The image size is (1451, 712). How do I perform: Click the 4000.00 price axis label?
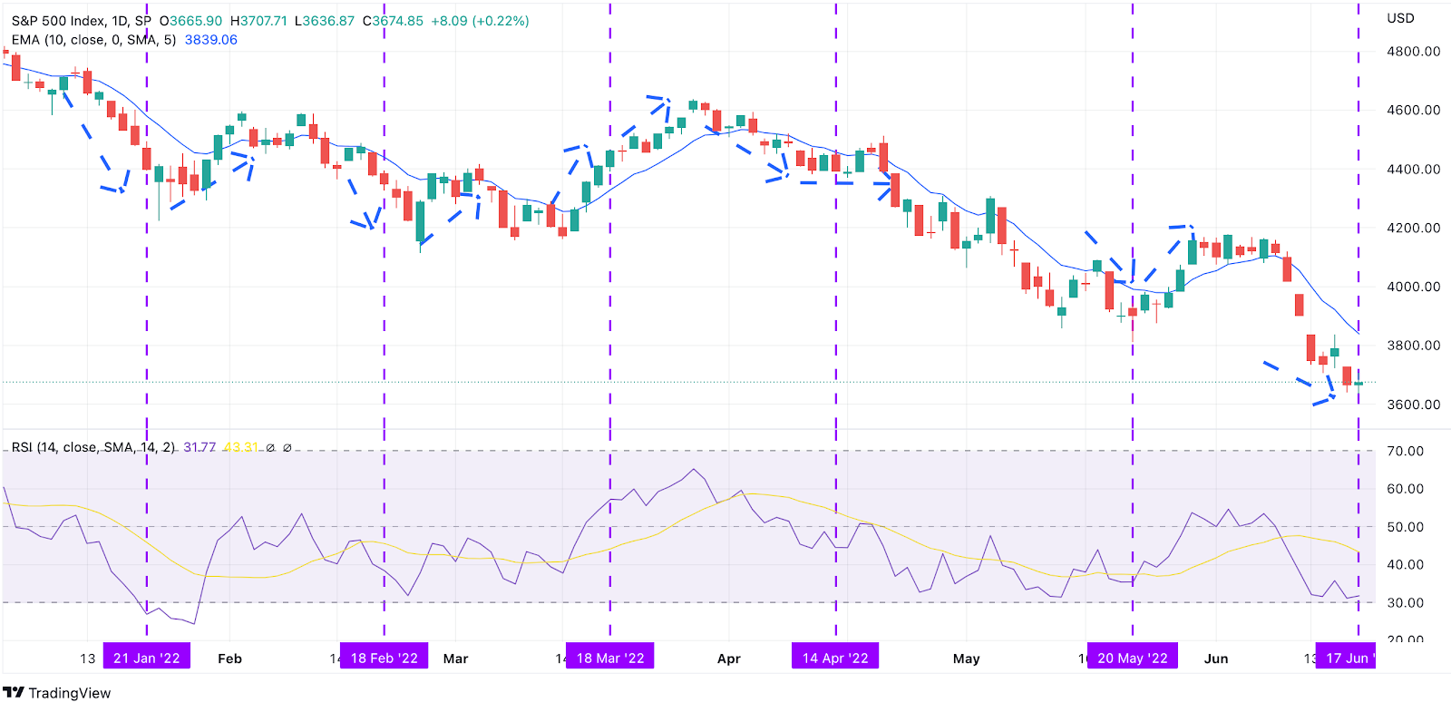(1414, 287)
